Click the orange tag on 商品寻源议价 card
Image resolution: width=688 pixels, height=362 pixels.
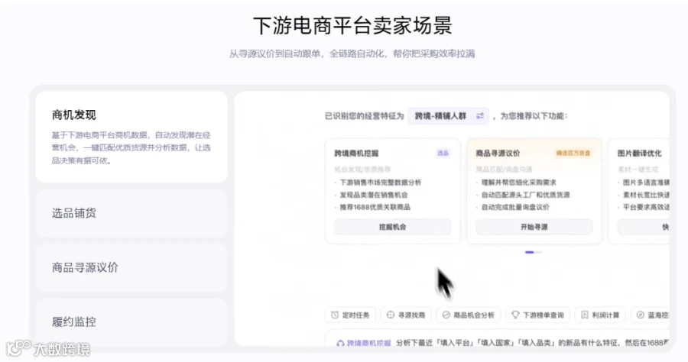coord(573,153)
